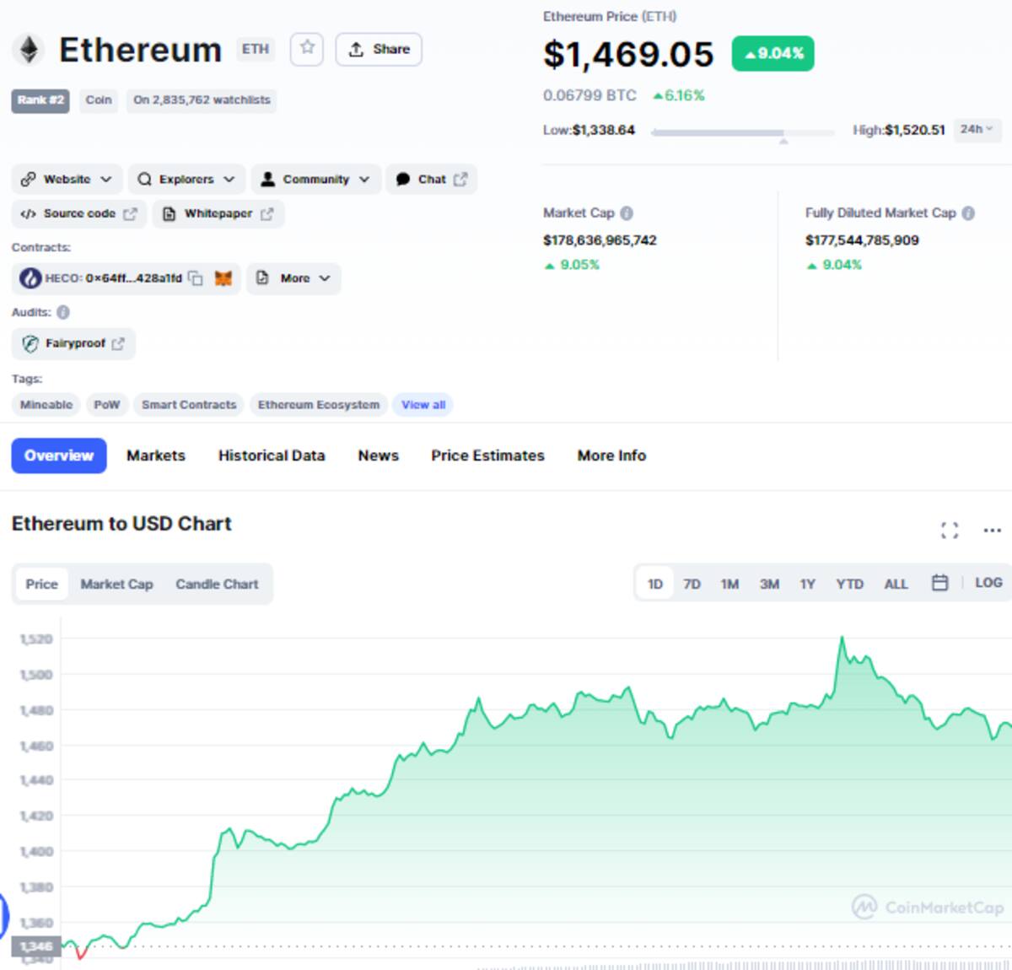Click the low-high price range slider
The height and width of the screenshot is (970, 1012).
tap(743, 132)
